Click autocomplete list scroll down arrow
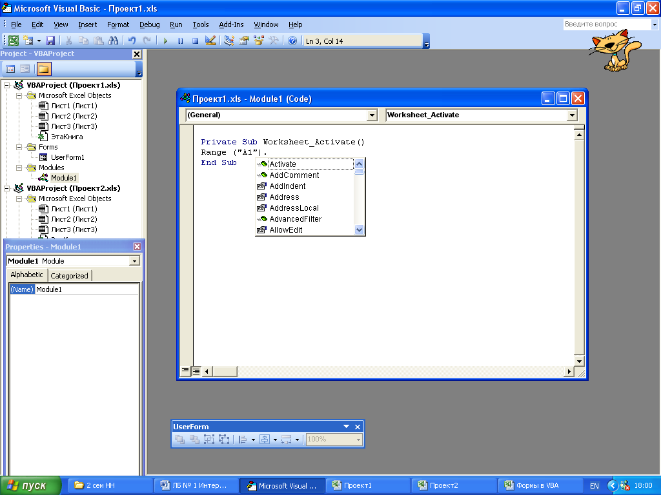 [x=359, y=230]
